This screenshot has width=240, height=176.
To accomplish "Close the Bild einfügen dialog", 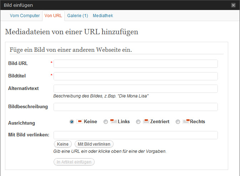I will point(233,5).
